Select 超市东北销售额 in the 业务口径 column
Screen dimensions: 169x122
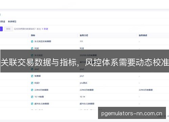(x=87, y=104)
